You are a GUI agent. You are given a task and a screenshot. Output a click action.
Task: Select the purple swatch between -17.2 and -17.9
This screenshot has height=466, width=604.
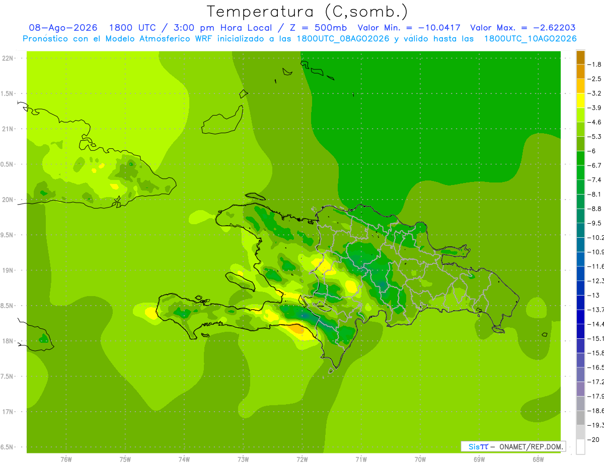click(580, 389)
